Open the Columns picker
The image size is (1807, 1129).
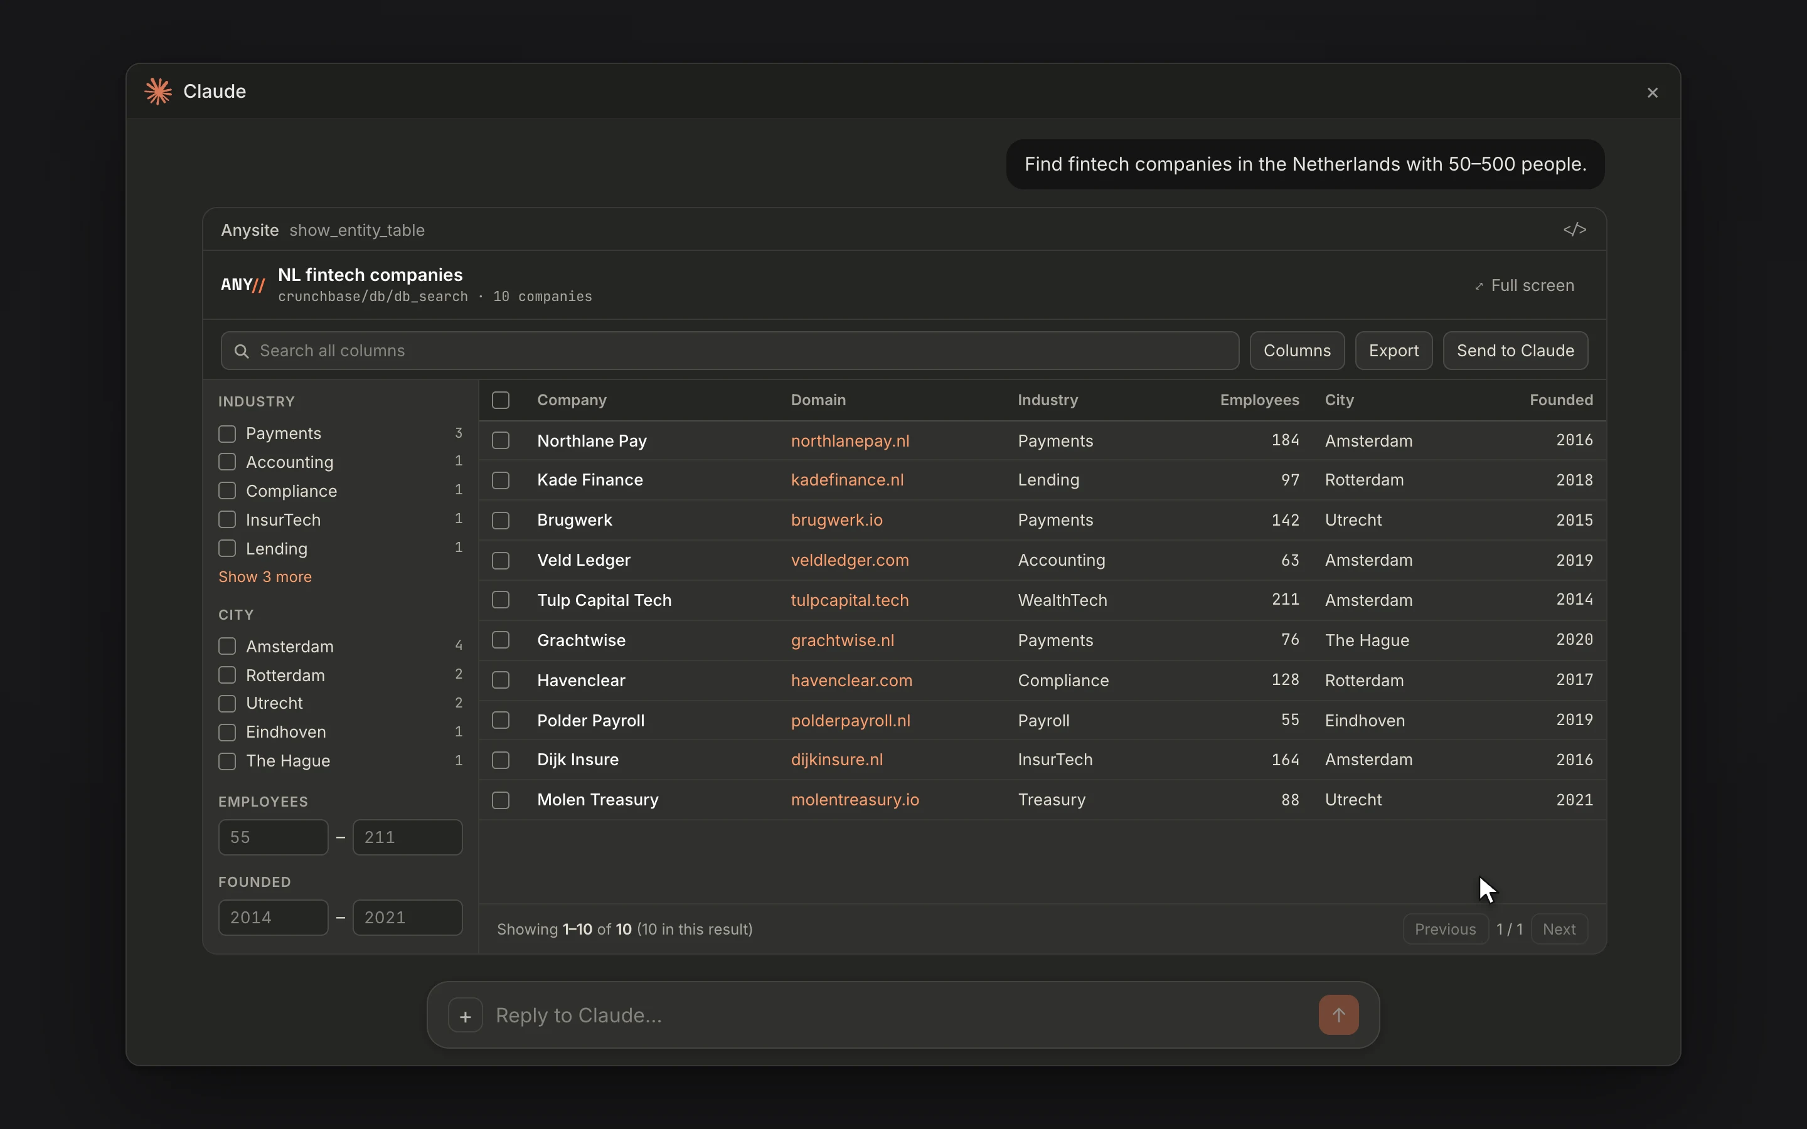pos(1297,351)
